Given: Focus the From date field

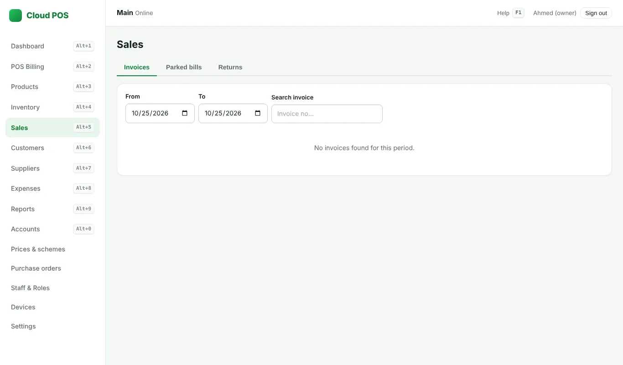Looking at the screenshot, I should click(160, 113).
